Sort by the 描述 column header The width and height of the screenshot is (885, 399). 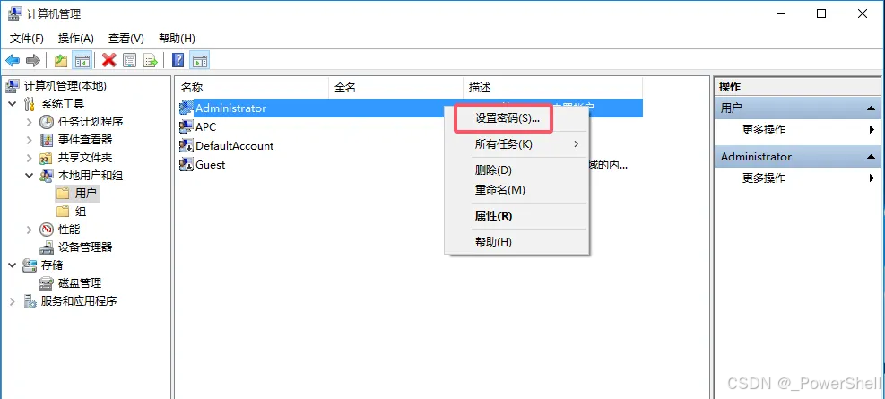552,88
